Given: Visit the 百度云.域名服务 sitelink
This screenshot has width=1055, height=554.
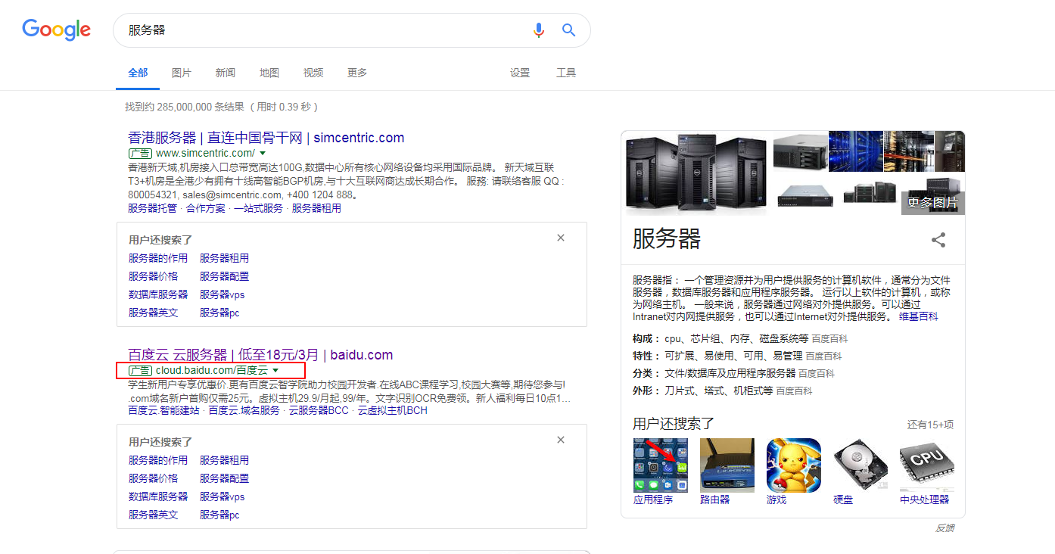Looking at the screenshot, I should 244,410.
